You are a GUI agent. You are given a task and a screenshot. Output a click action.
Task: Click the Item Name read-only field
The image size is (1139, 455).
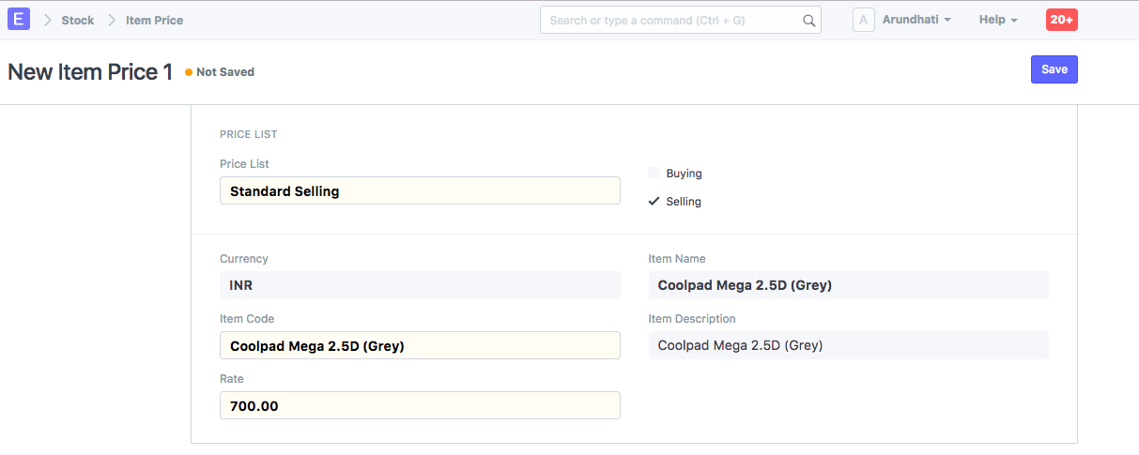tap(847, 285)
